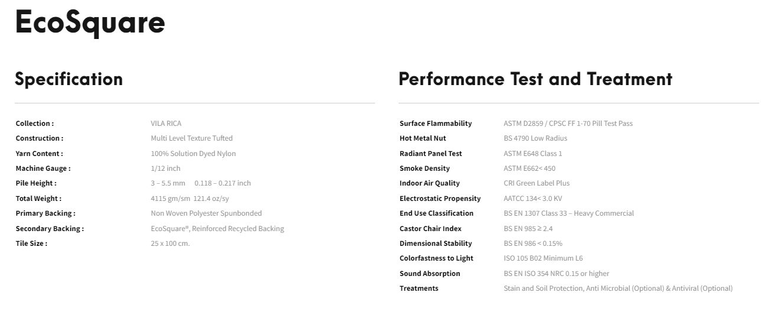Click the Surface Flammability label
Viewport: 772px width, 328px height.
(x=435, y=124)
